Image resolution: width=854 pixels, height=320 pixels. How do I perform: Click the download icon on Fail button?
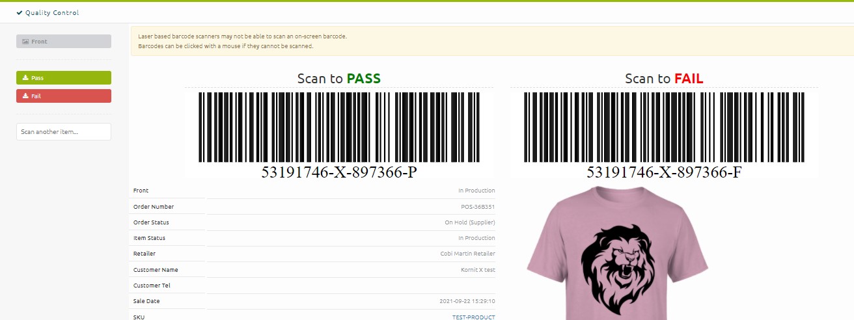pos(25,96)
